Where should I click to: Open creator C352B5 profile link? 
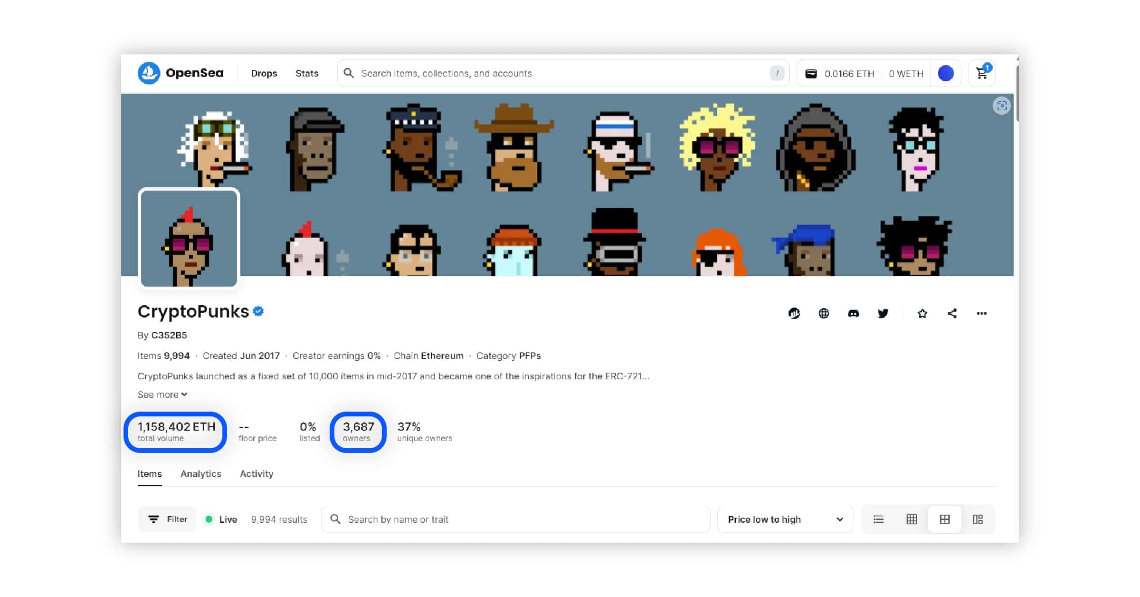point(169,335)
